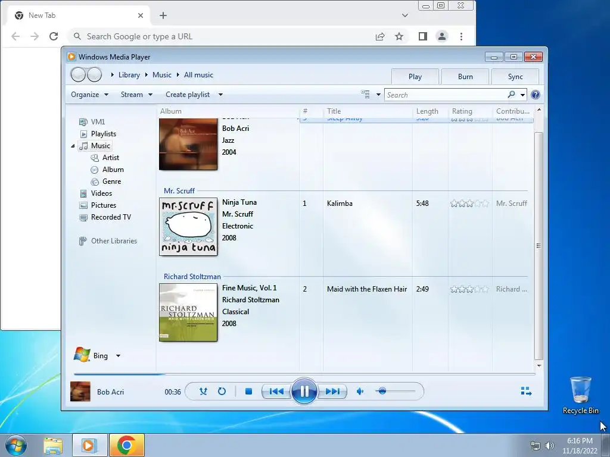Bookmark the tab with Chrome's star icon
610x457 pixels.
click(x=399, y=36)
